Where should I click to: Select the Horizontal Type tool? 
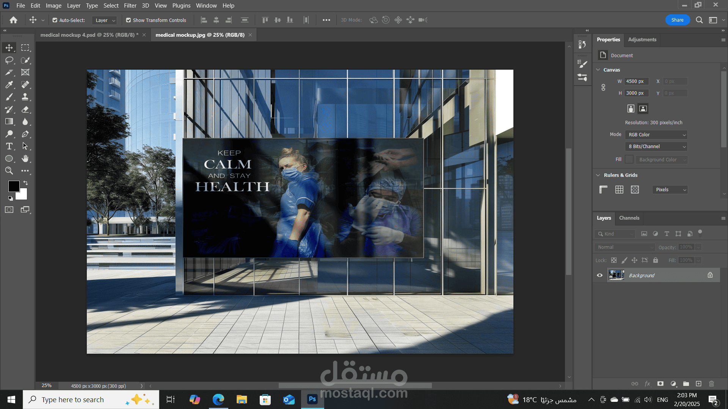(9, 146)
